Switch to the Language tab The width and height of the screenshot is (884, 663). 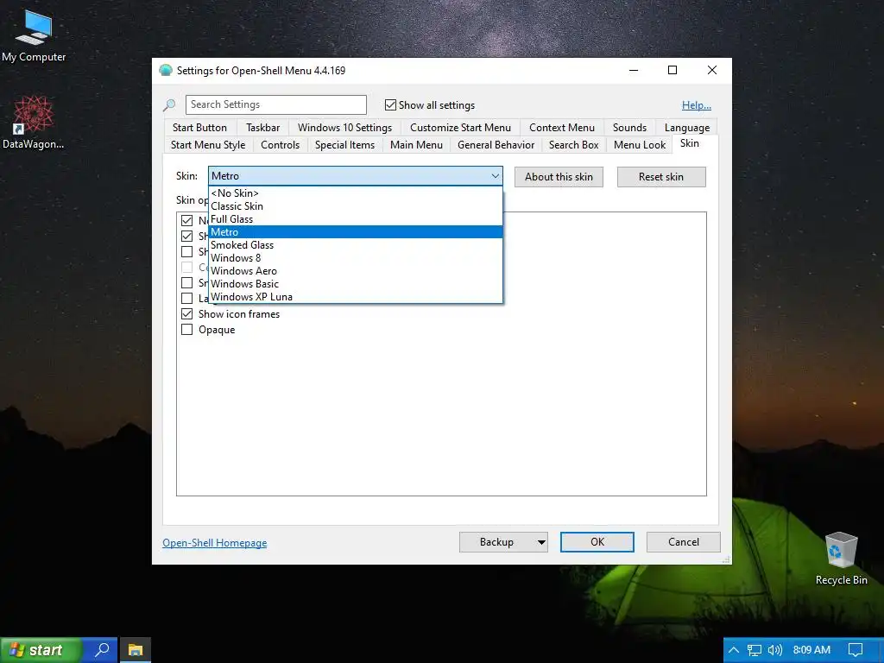[x=686, y=128]
